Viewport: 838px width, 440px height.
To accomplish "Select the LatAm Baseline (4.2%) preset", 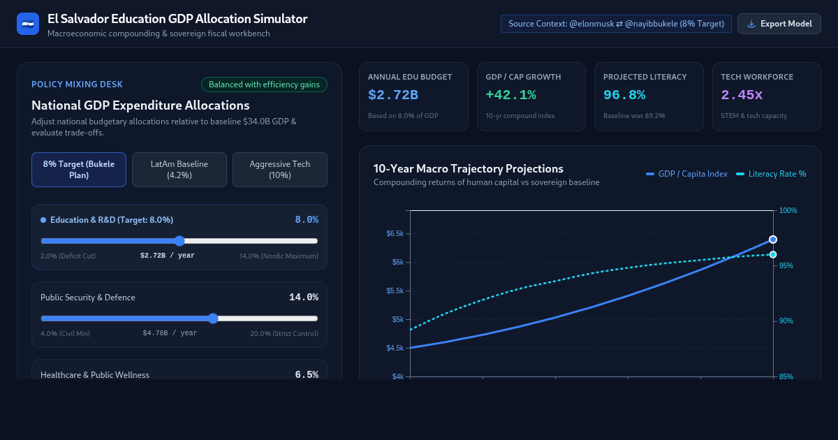I will click(x=179, y=170).
